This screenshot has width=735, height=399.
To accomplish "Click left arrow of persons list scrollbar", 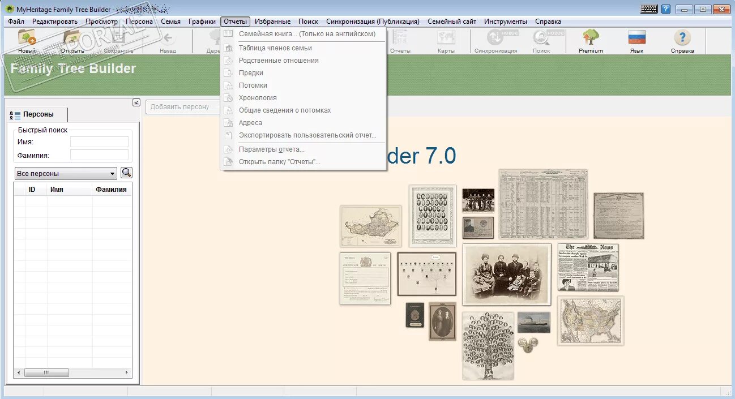I will [19, 373].
